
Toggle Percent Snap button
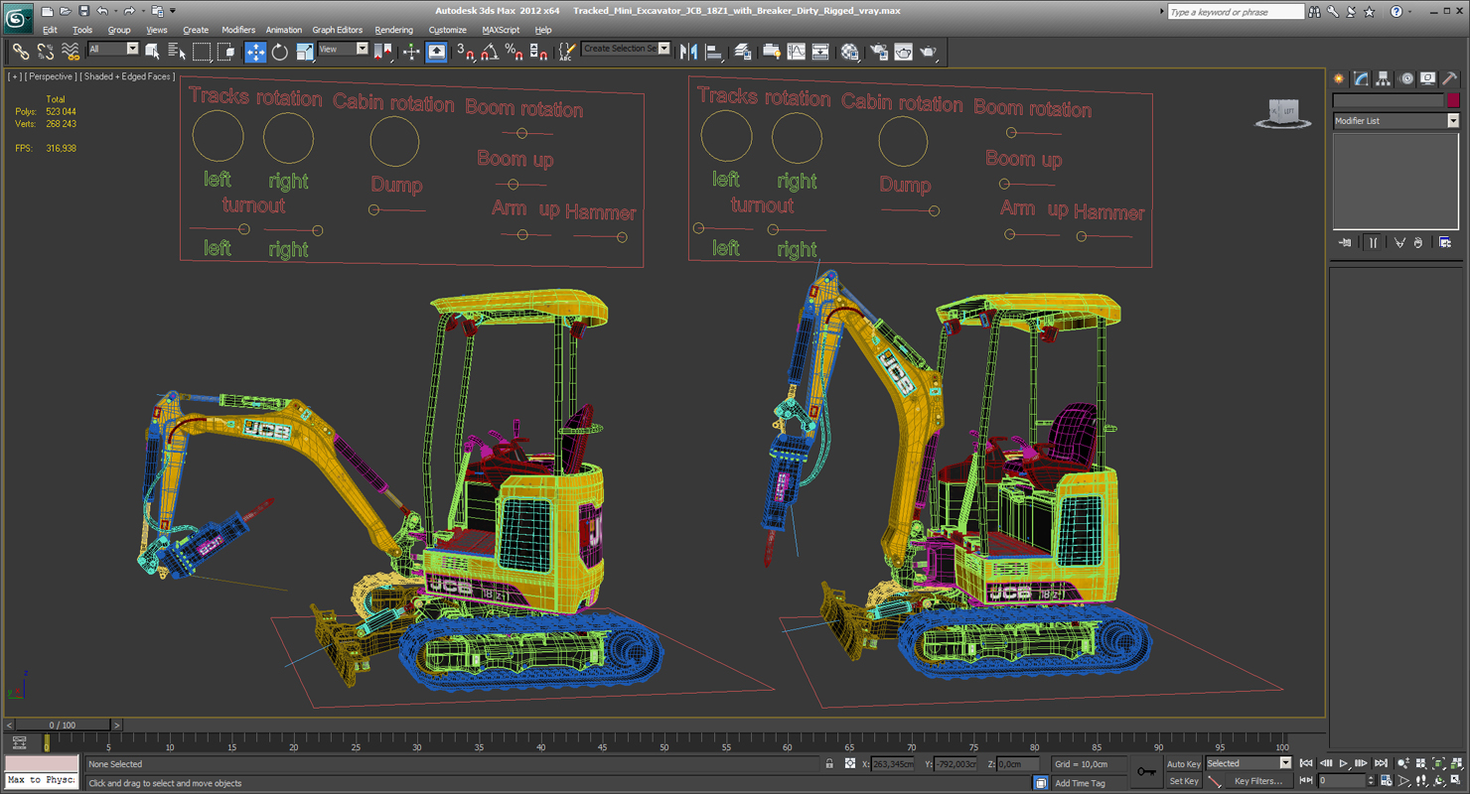coord(514,52)
